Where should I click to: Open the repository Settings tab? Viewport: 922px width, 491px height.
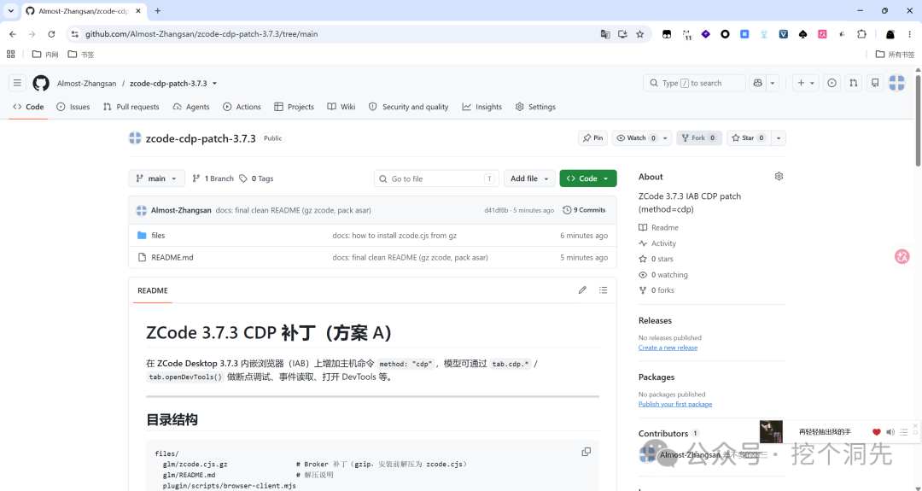pos(535,107)
